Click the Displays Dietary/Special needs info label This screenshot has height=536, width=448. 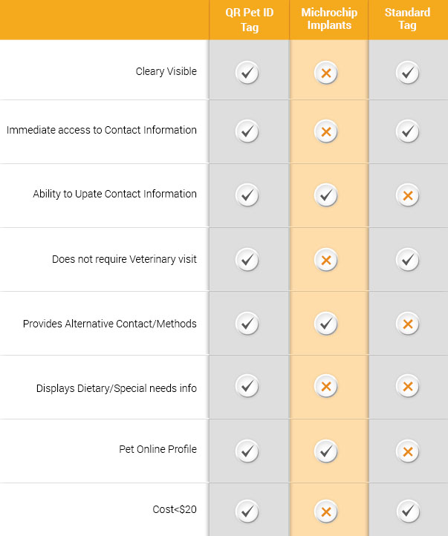[117, 388]
